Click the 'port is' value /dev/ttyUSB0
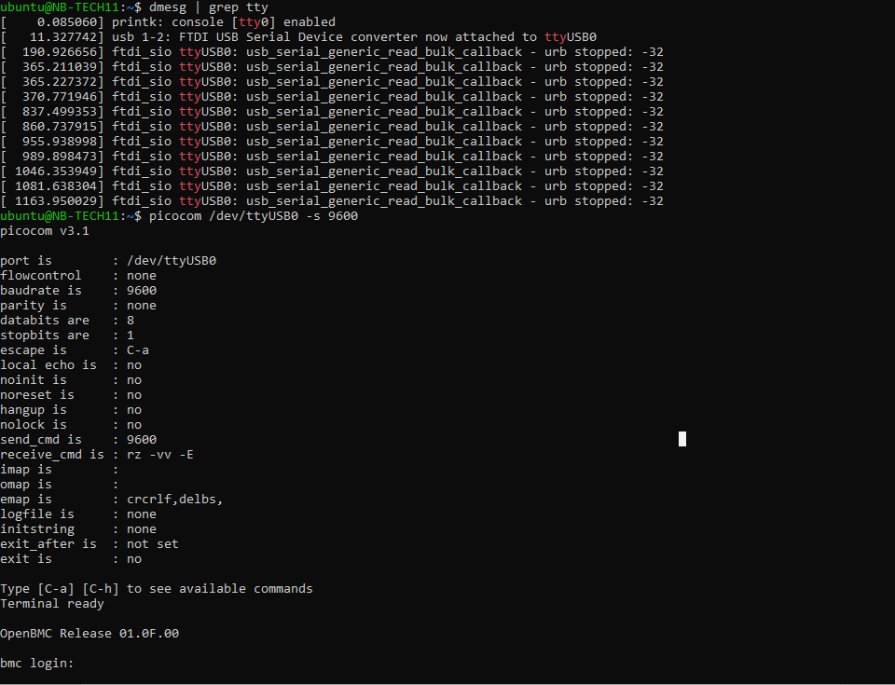 [x=172, y=261]
